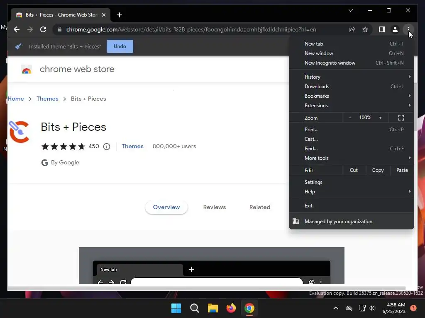The height and width of the screenshot is (318, 425).
Task: Open File Explorer from taskbar
Action: point(213,308)
